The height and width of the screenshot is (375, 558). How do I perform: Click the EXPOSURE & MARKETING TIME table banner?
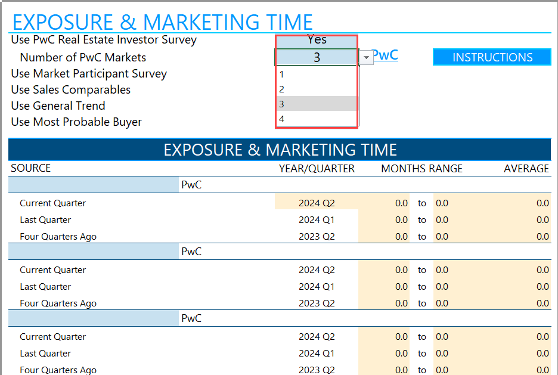pyautogui.click(x=280, y=150)
